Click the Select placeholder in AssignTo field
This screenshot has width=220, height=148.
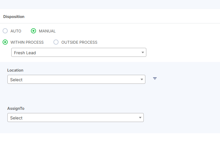tap(16, 118)
